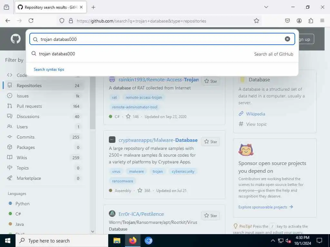Click the GitHub Octocat logo
Screen dimensions: 330x247
pos(16,39)
